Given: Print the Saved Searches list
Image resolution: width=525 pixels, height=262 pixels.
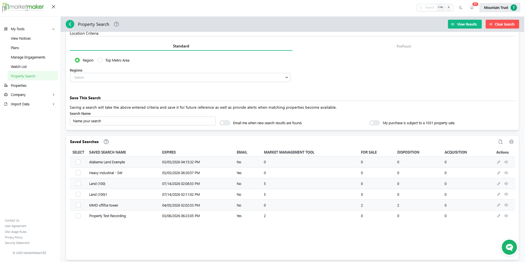Looking at the screenshot, I should coord(511,142).
